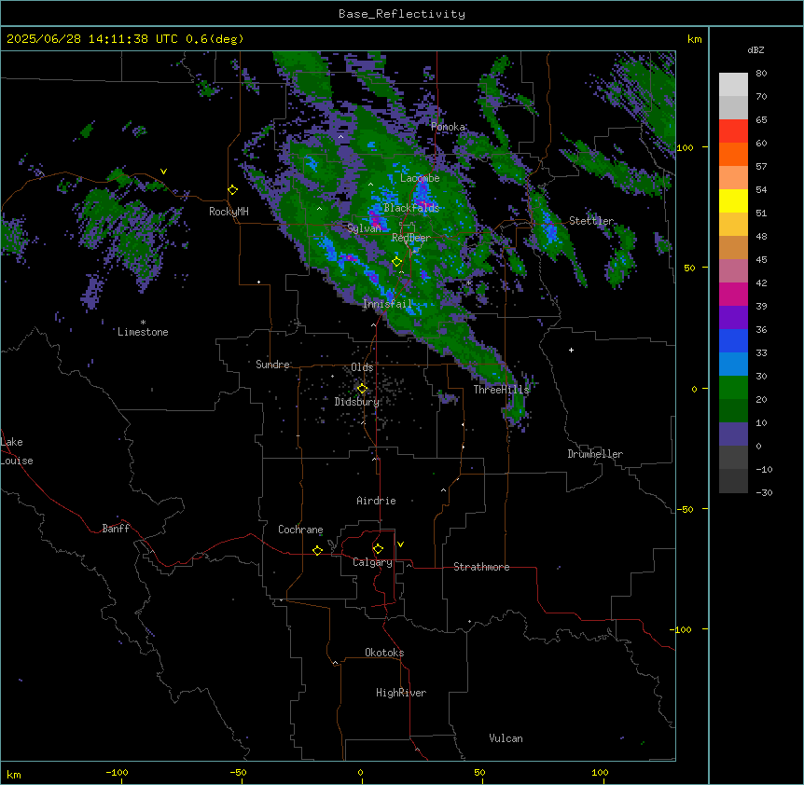The height and width of the screenshot is (785, 804).
Task: Click the km unit label at top right
Action: coord(695,39)
